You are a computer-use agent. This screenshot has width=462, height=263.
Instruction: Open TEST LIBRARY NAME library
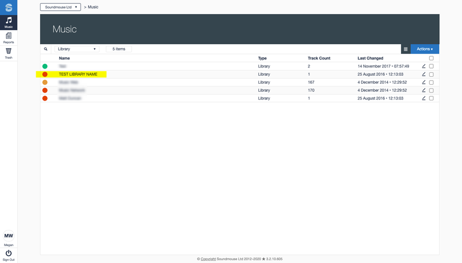point(78,74)
